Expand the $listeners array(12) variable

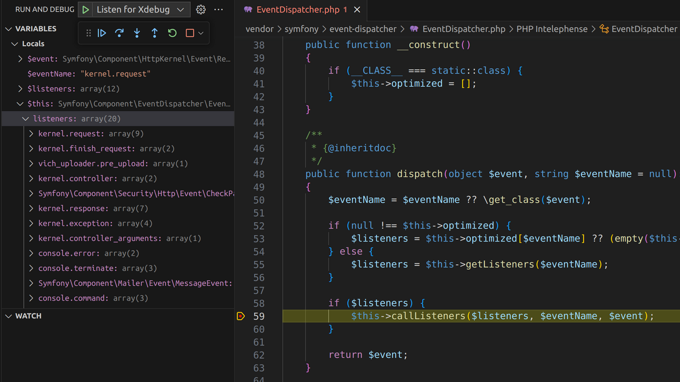(x=20, y=89)
